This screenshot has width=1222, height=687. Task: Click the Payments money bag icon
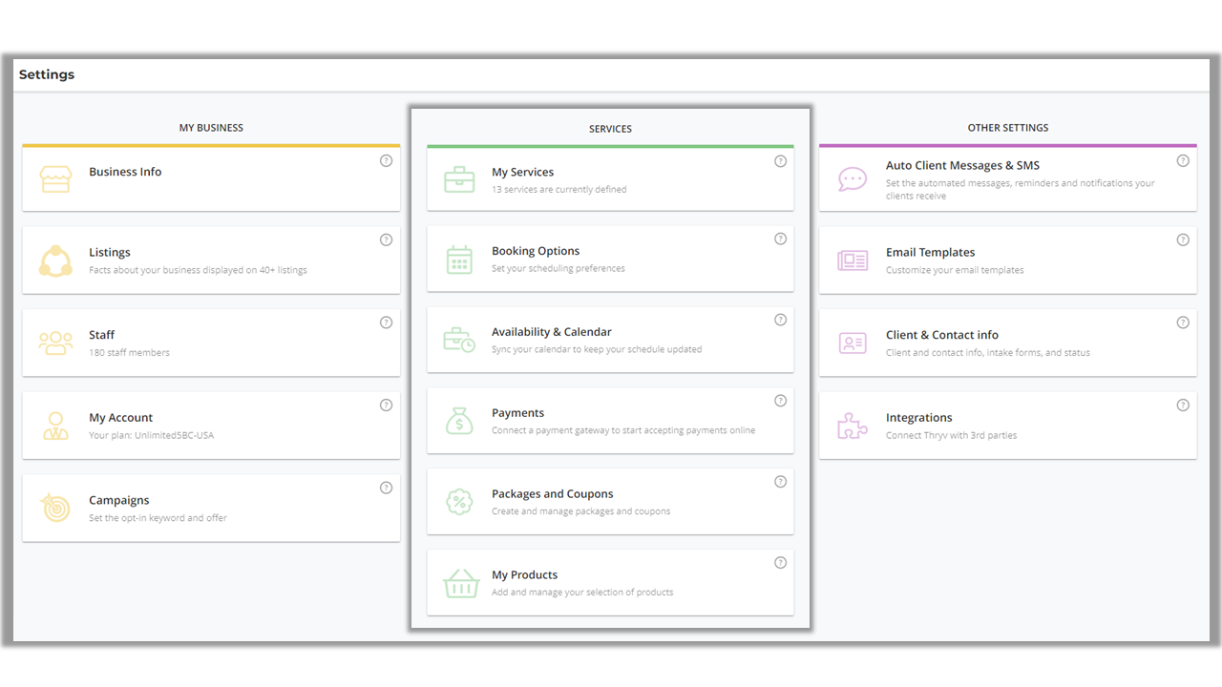pyautogui.click(x=459, y=421)
